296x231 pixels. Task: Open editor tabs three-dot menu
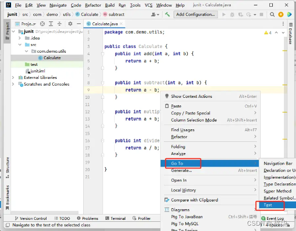(283, 24)
